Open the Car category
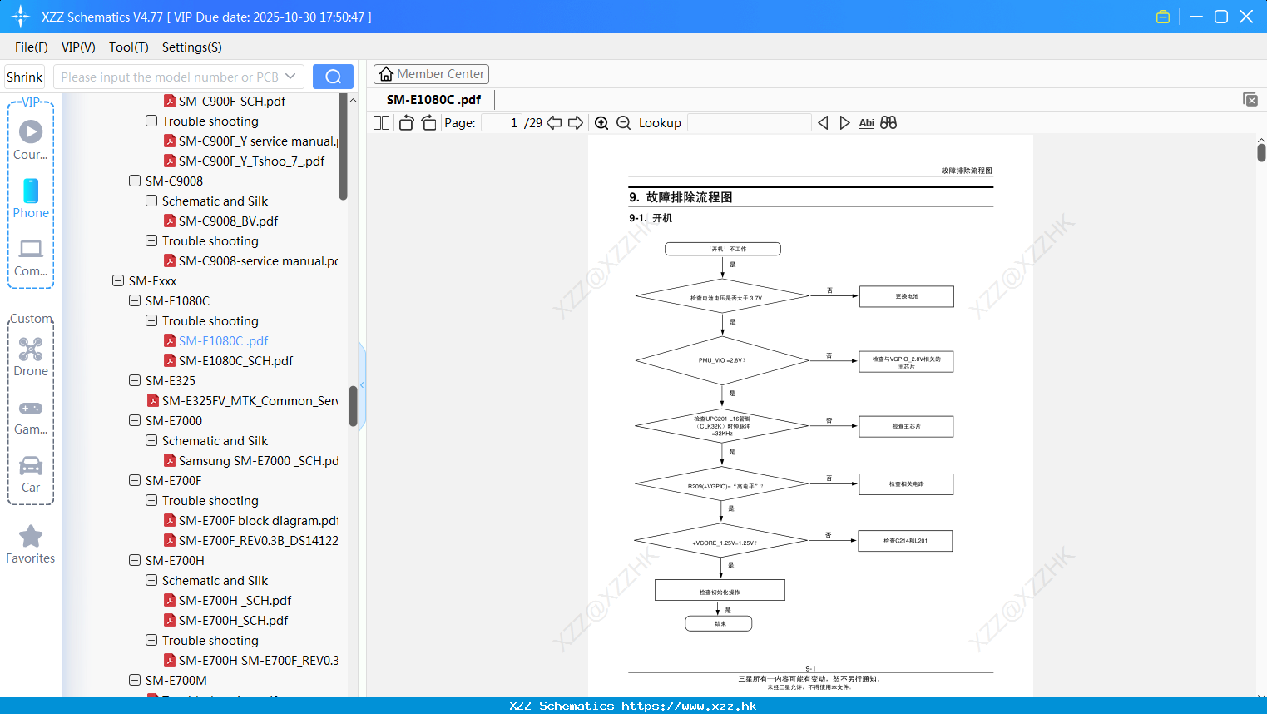Viewport: 1267px width, 714px height. pos(31,474)
